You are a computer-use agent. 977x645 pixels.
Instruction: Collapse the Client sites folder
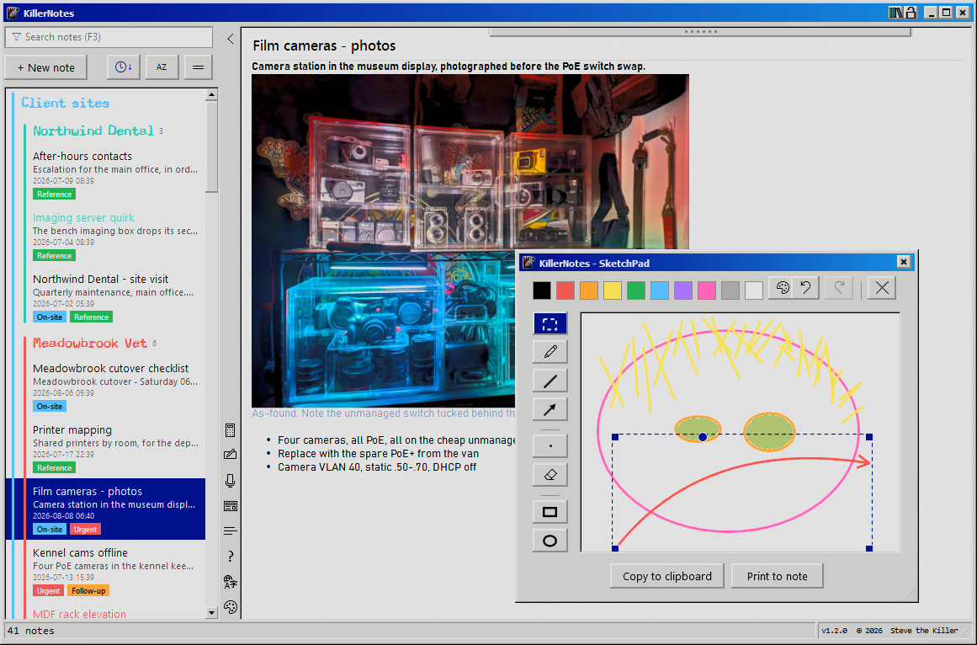65,103
